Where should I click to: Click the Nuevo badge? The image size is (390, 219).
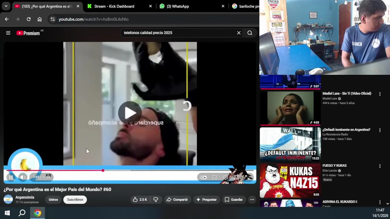coord(328,180)
